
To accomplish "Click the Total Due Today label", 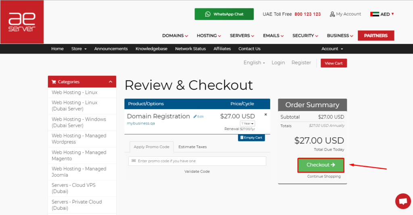I will pos(329,149).
